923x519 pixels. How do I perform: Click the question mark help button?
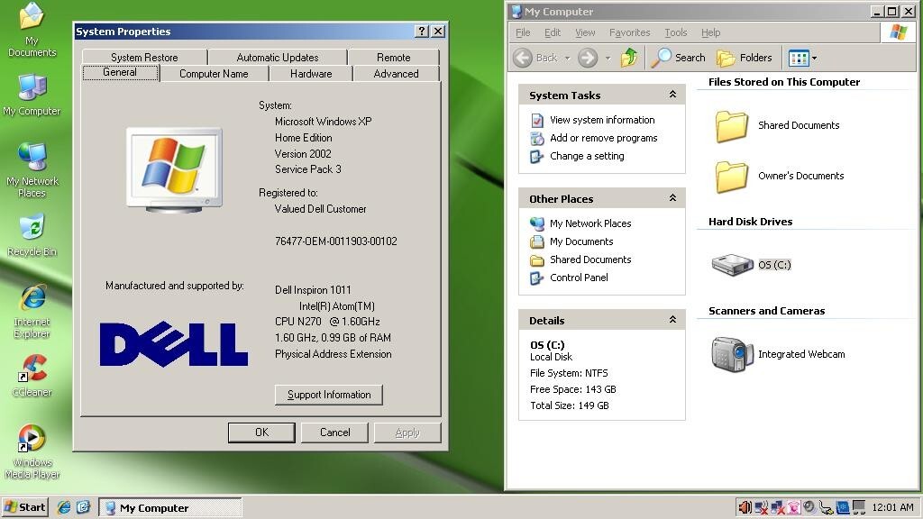click(422, 32)
